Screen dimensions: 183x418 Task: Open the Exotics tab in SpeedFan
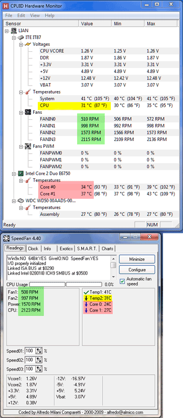pos(66,248)
